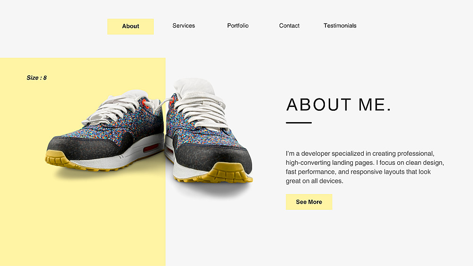Screen dimensions: 473x266
Task: Click the red air bubble on left sneaker
Action: coord(151,148)
